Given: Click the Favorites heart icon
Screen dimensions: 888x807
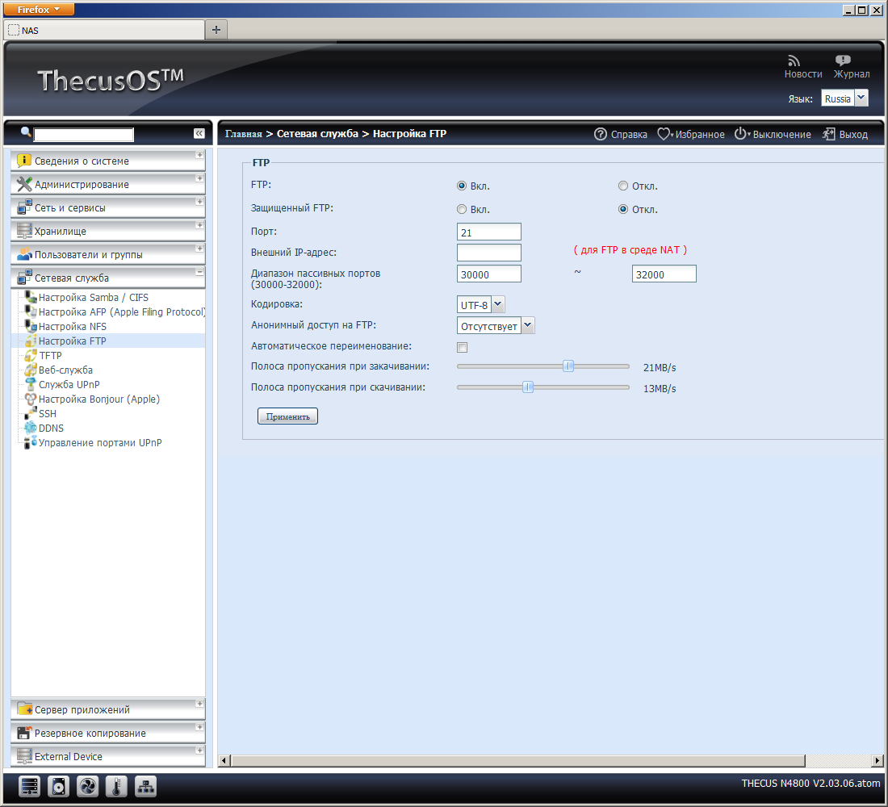Looking at the screenshot, I should pos(663,134).
